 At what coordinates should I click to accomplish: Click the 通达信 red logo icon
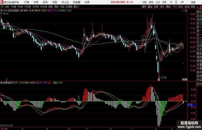pos(2,2)
